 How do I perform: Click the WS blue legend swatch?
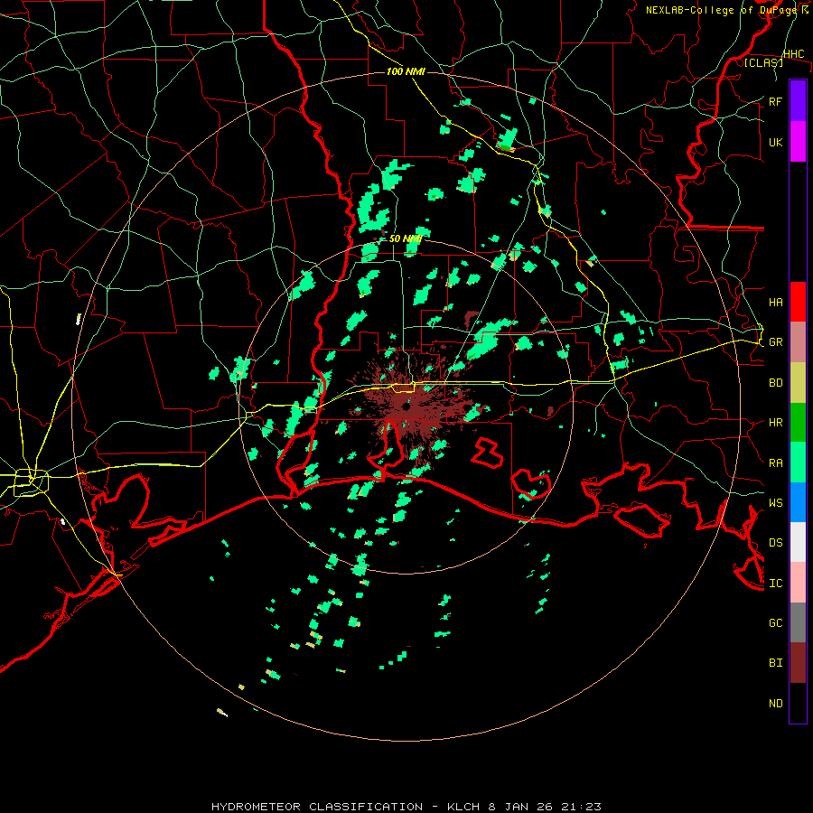pyautogui.click(x=798, y=502)
